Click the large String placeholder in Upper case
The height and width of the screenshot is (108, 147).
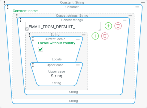pyautogui.click(x=56, y=76)
